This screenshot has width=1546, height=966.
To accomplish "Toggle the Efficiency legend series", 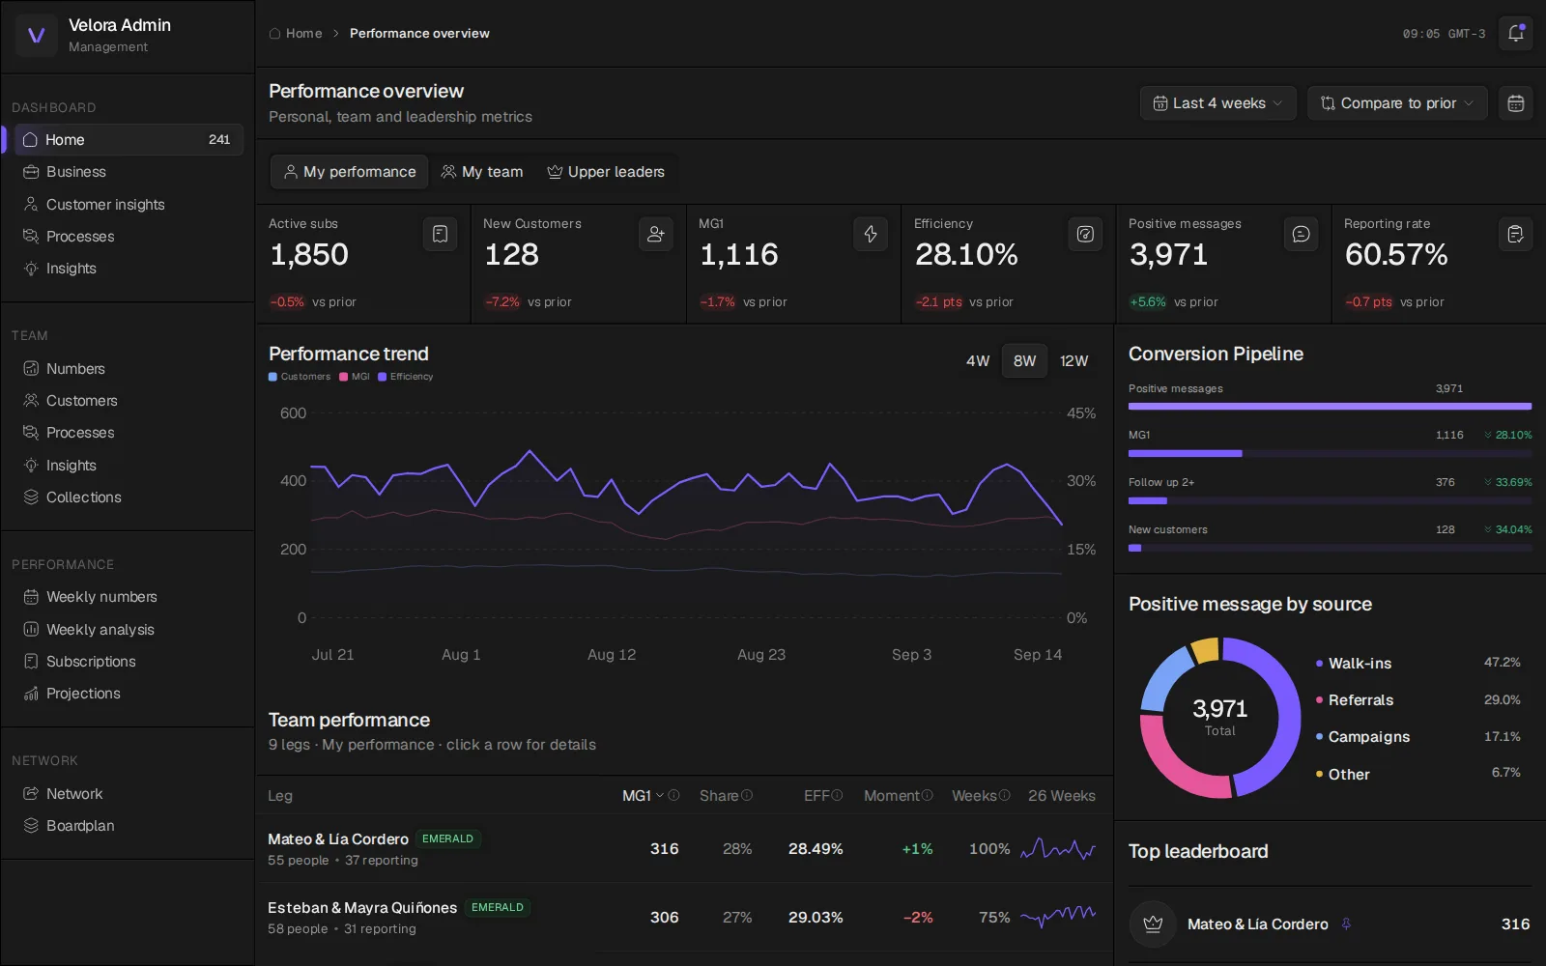I will (406, 377).
